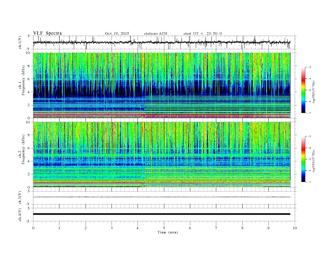
Task: Click the '0' tick on the time axis
Action: (33, 228)
